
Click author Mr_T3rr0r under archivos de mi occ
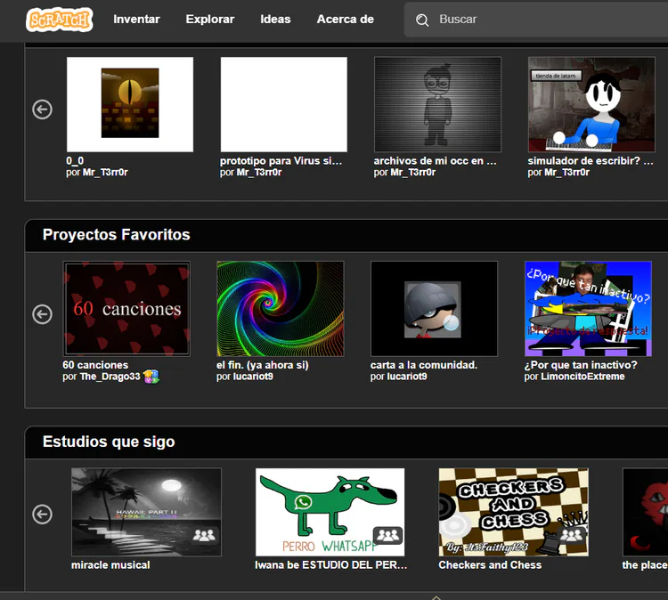coord(412,173)
